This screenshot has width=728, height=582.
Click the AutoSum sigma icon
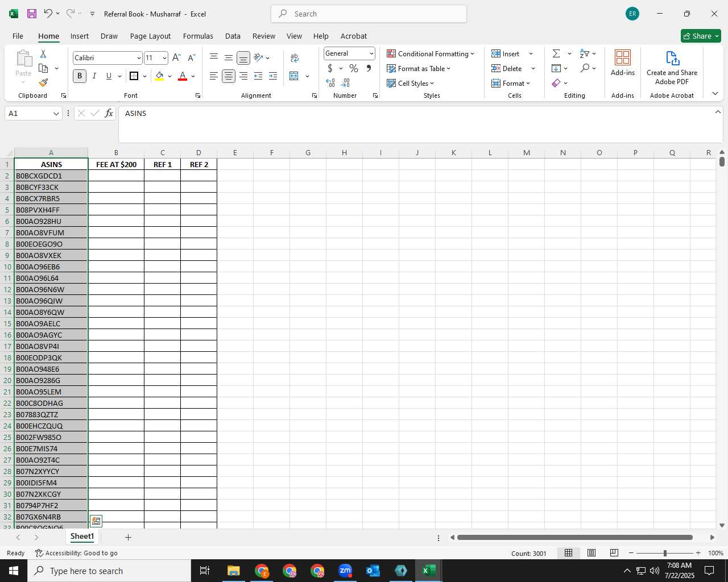tap(556, 53)
